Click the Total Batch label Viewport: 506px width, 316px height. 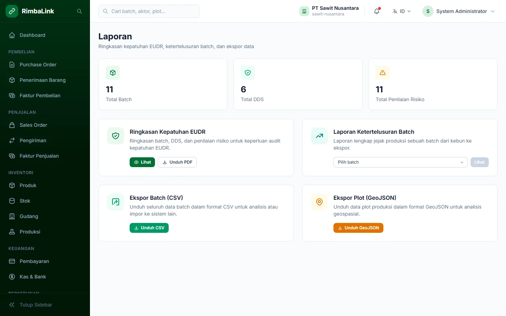(119, 99)
